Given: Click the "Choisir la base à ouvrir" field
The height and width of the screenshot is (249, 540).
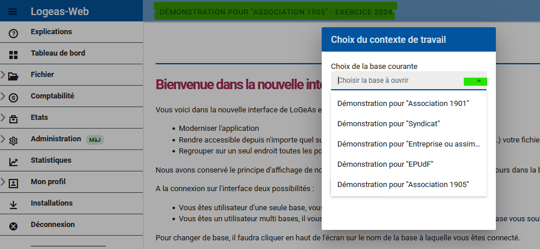Looking at the screenshot, I should click(x=398, y=80).
